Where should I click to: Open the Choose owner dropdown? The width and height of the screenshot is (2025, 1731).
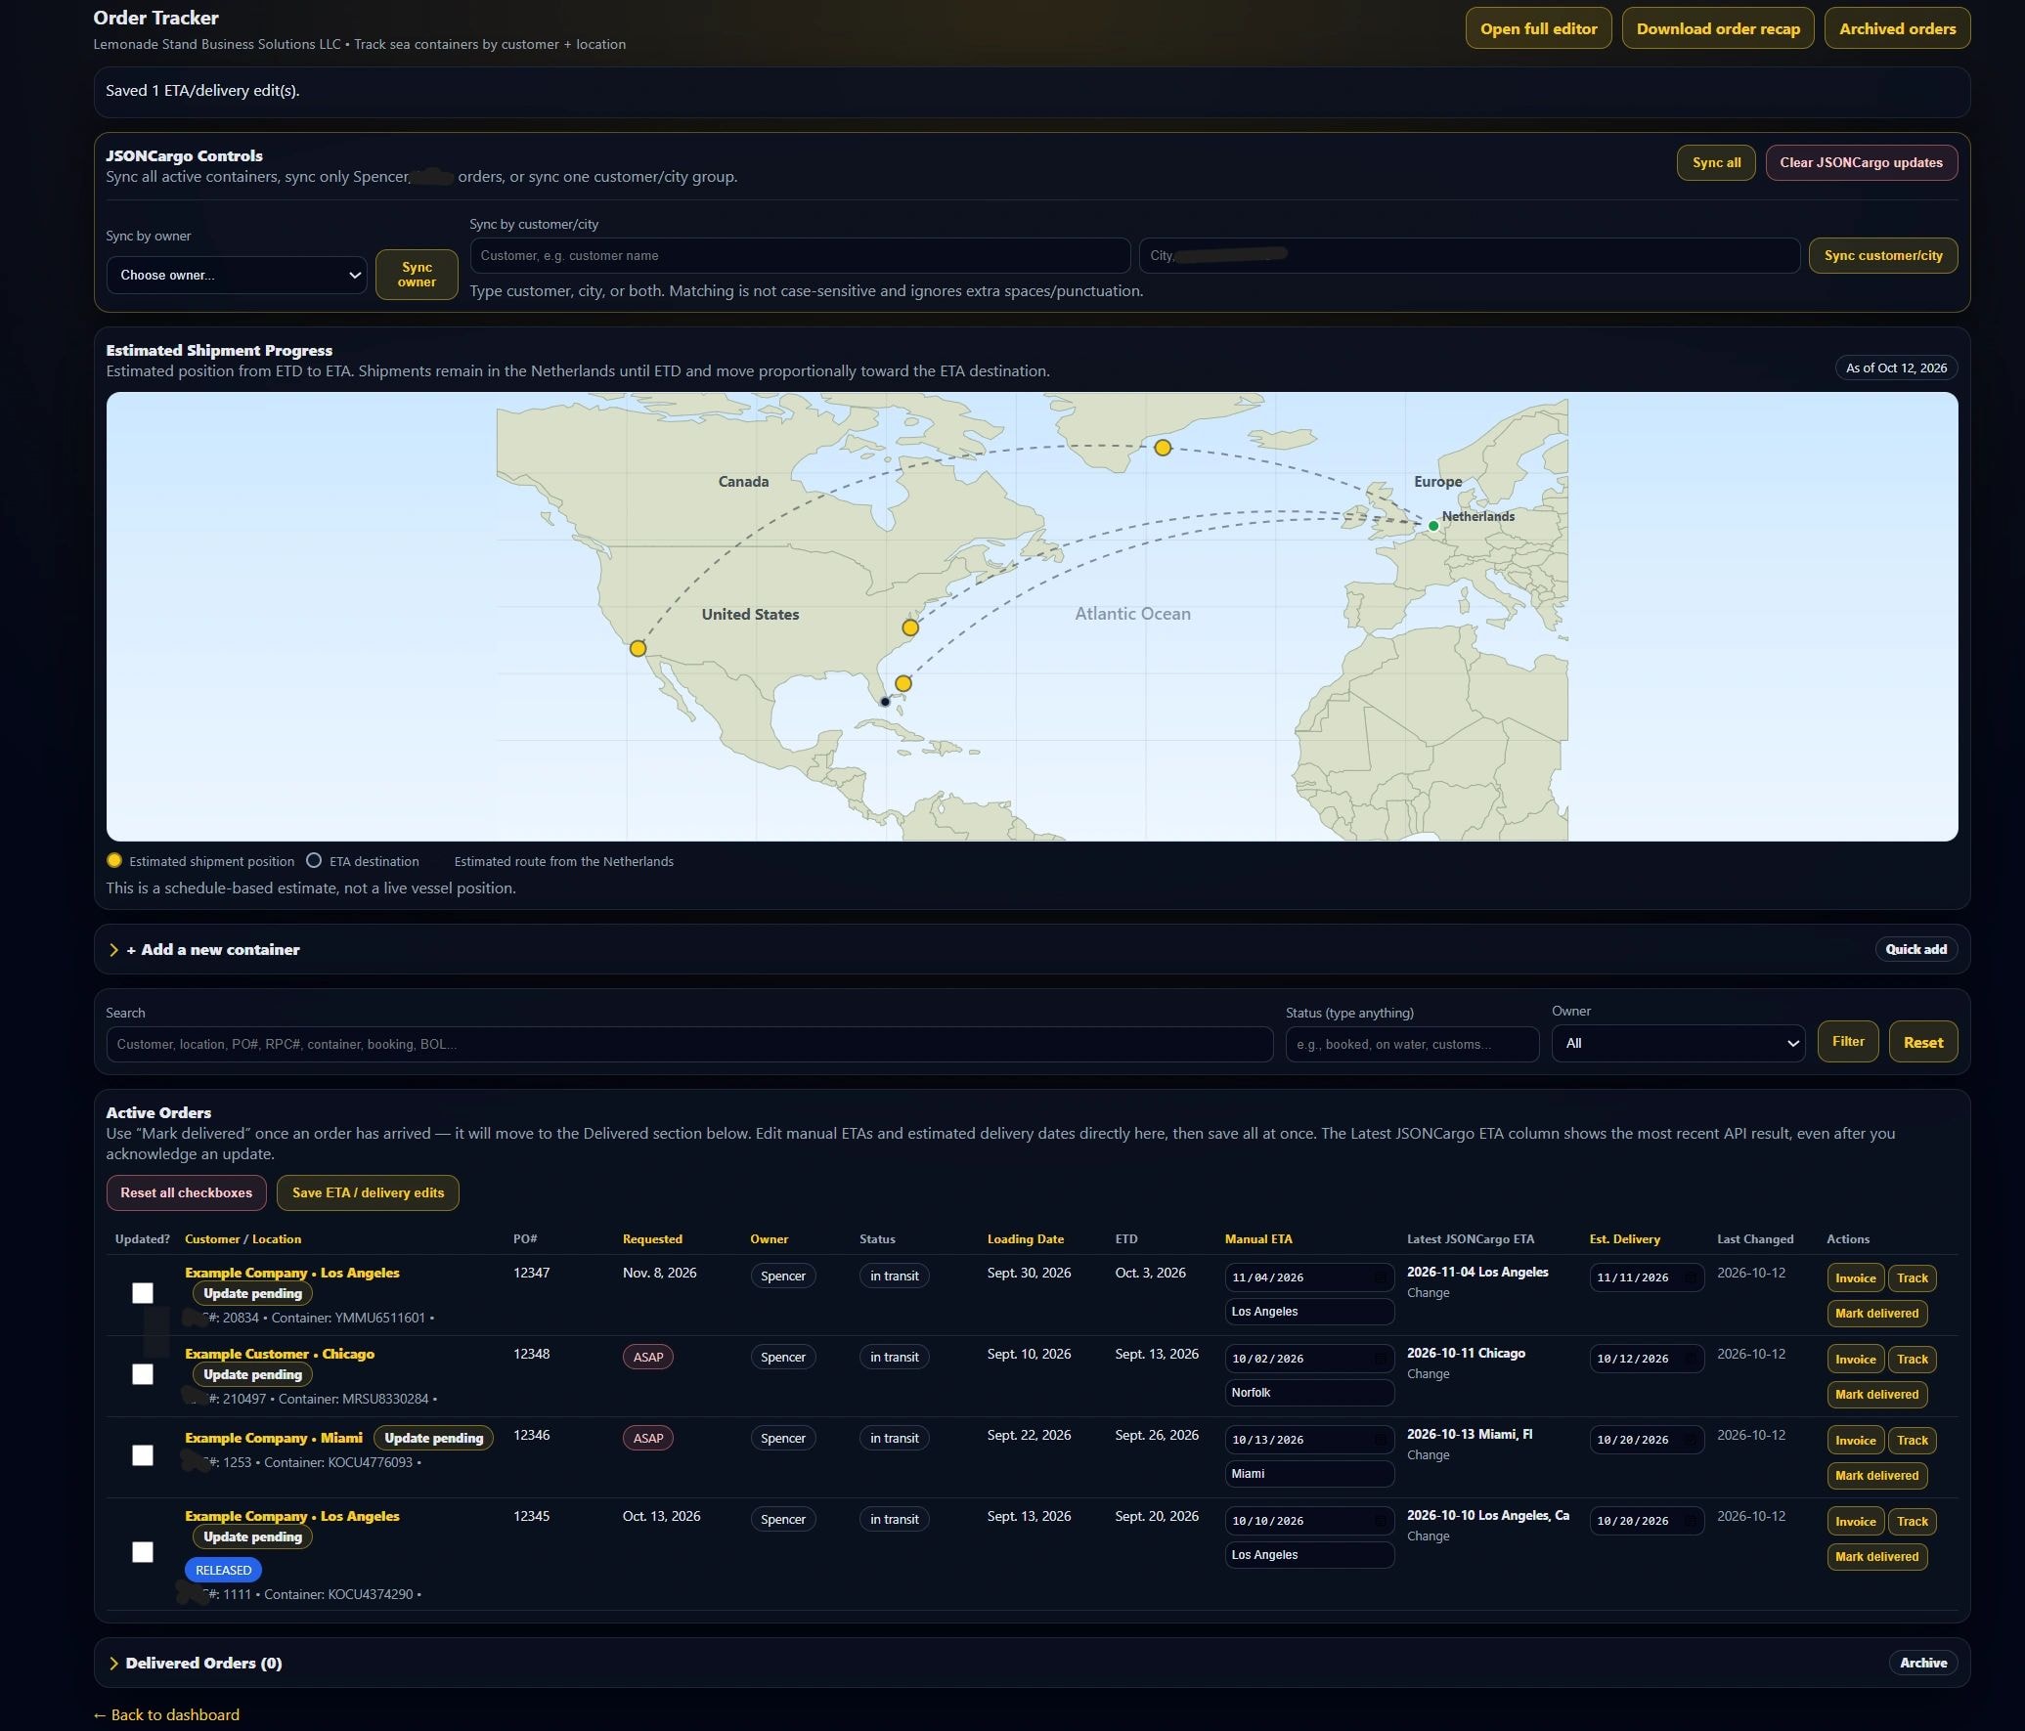237,275
